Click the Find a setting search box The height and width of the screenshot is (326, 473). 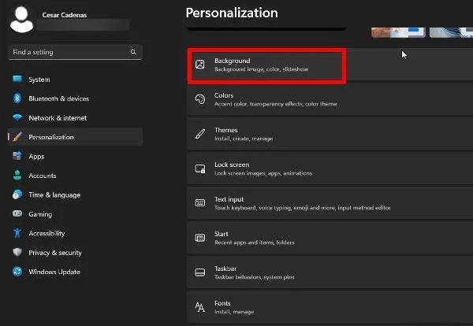click(x=75, y=52)
